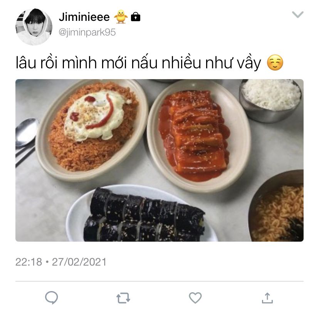Click the kimbap rolls plate in the photo
Image resolution: width=319 pixels, height=315 pixels.
click(x=142, y=214)
